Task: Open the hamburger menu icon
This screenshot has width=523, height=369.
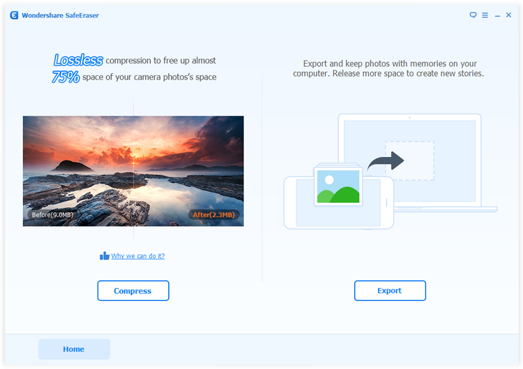Action: point(485,15)
